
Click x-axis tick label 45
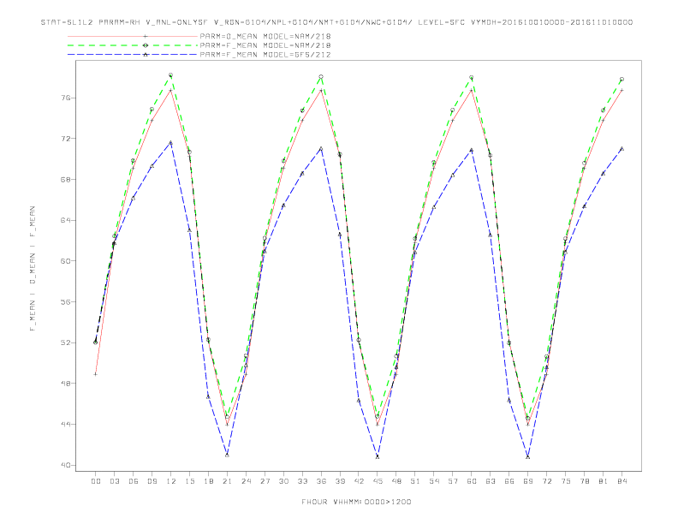378,481
